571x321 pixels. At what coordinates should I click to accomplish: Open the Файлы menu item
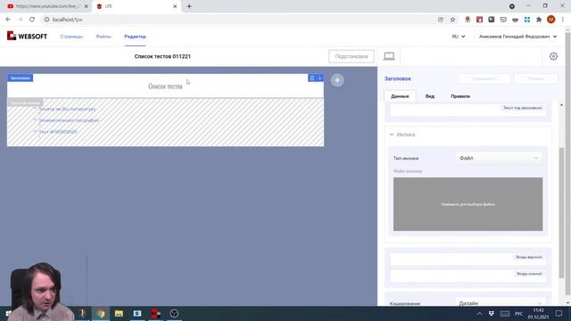(103, 37)
